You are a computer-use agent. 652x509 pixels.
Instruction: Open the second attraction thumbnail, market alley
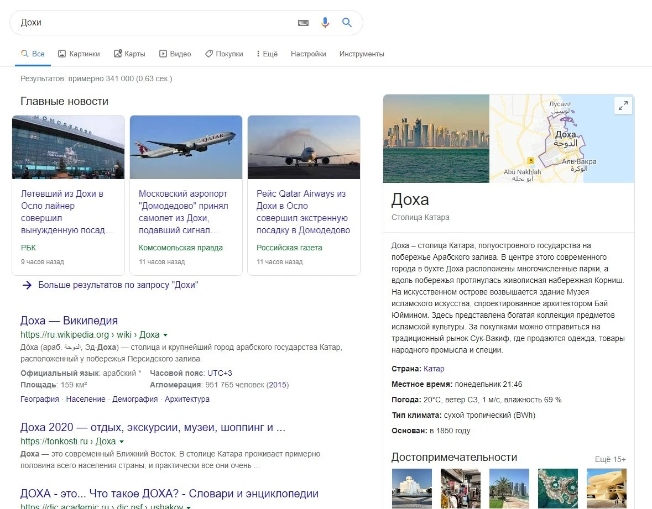pyautogui.click(x=460, y=489)
